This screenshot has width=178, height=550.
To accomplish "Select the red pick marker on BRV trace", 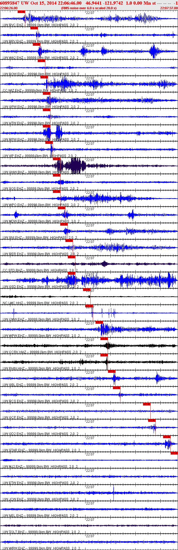I will tap(34, 28).
